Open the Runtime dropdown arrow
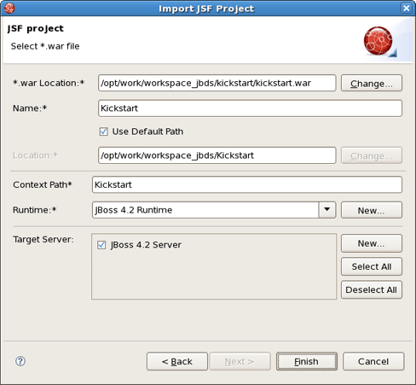 point(327,210)
